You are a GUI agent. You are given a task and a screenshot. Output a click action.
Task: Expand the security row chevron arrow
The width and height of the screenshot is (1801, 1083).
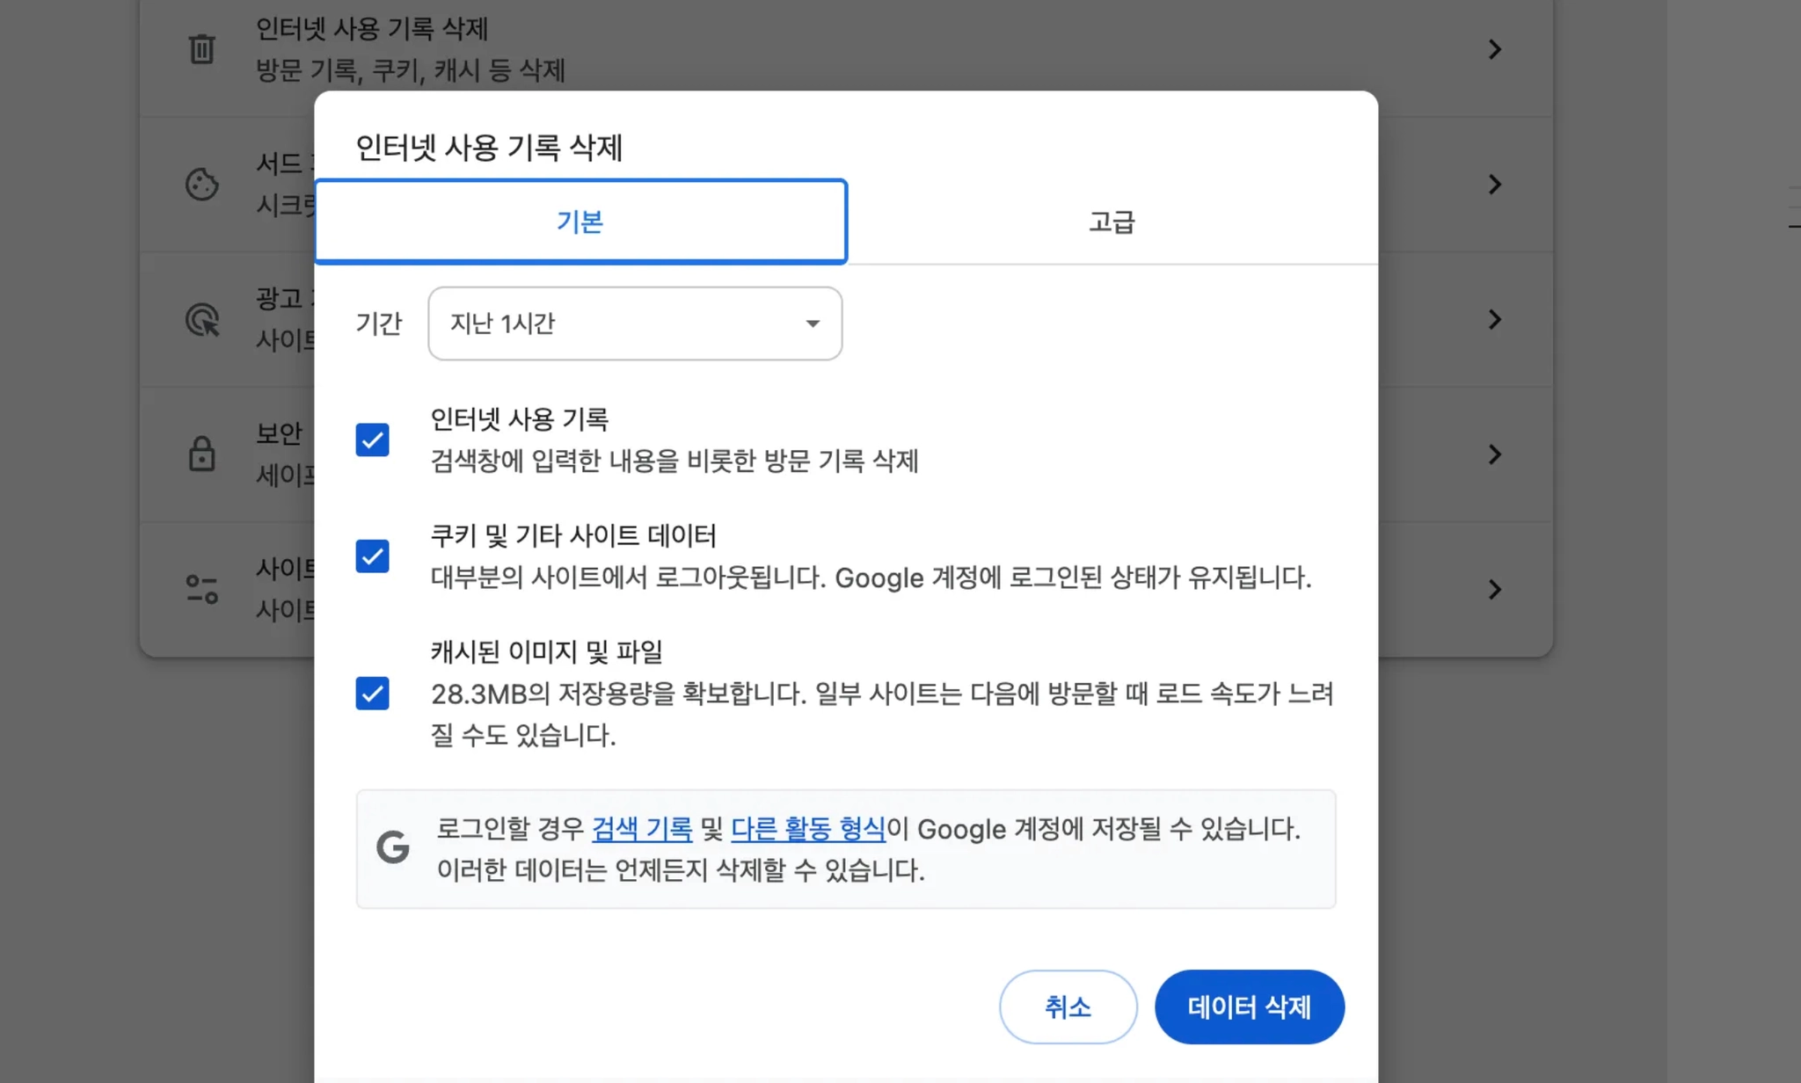point(1494,454)
